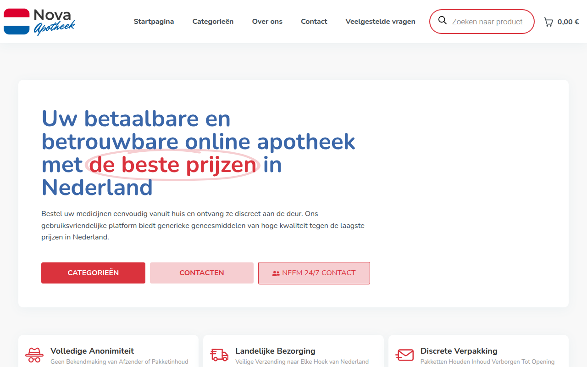Click the paragraph starting 'Bestel uw medicijnen'

pos(203,226)
